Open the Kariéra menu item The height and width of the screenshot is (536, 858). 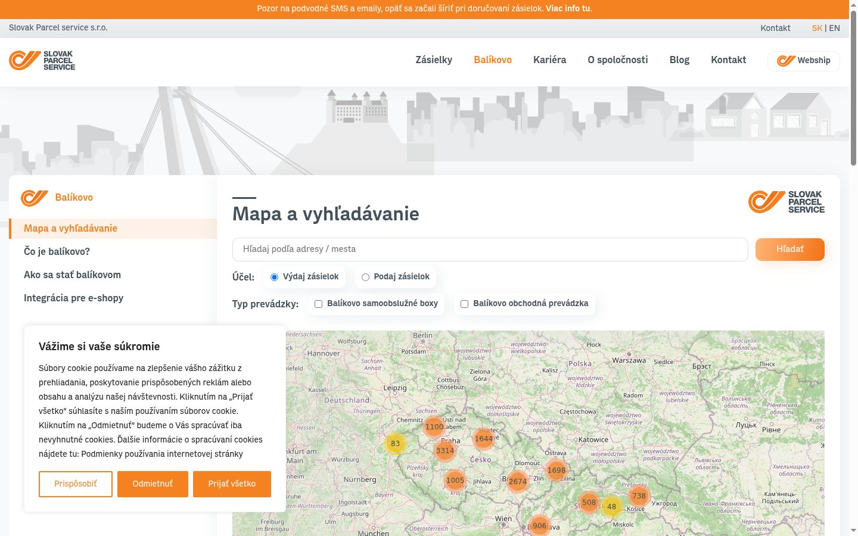click(549, 60)
